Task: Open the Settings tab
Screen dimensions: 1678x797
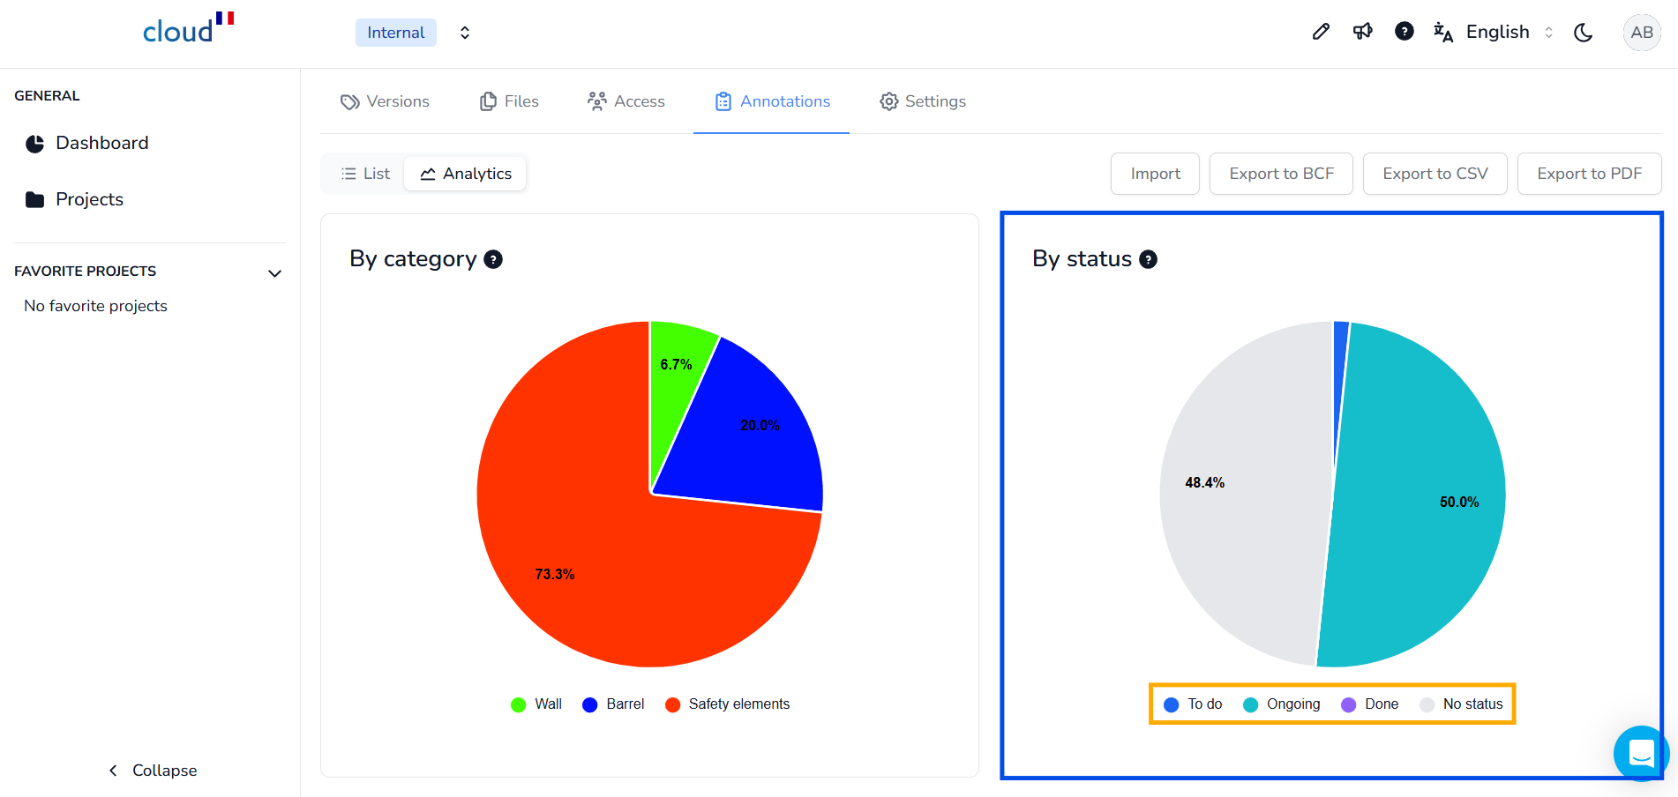Action: point(923,101)
